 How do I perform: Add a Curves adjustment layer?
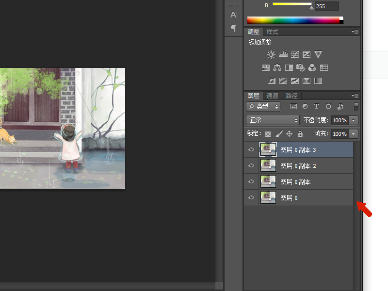coord(295,54)
